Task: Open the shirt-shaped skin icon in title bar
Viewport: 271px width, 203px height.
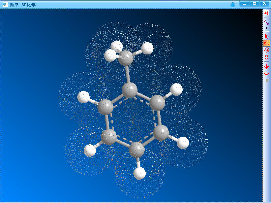Action: pos(232,4)
